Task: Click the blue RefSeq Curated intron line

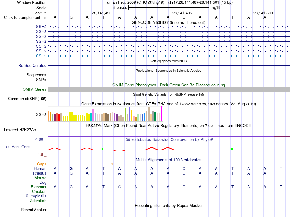Action: pyautogui.click(x=169, y=65)
